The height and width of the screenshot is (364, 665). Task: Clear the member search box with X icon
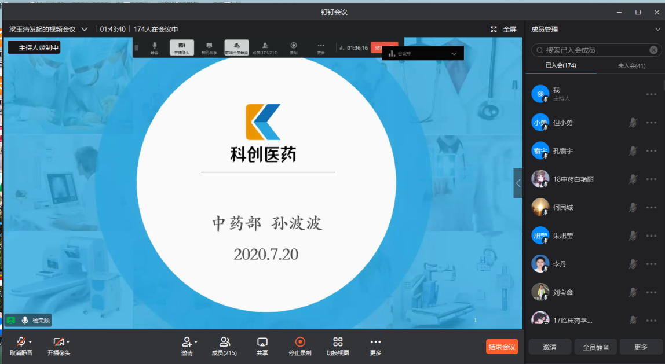click(x=653, y=50)
